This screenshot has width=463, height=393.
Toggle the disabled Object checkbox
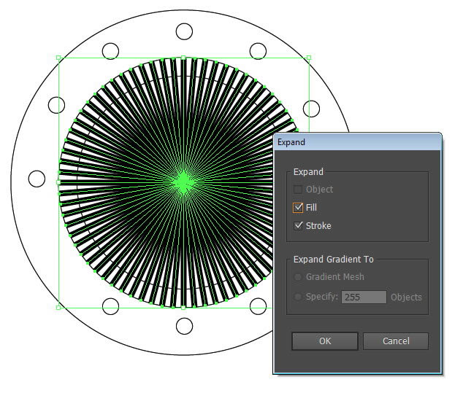298,190
